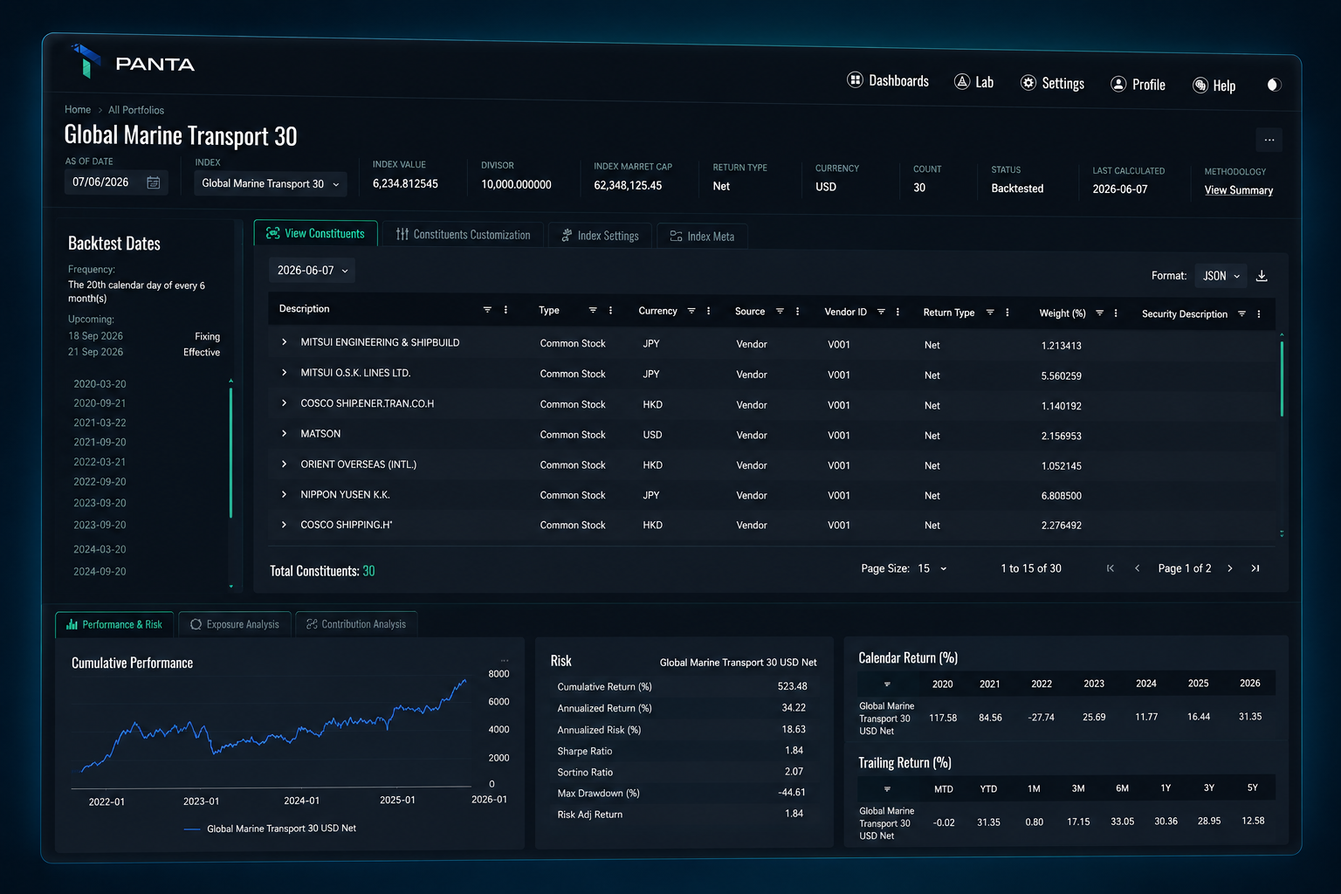Toggle the dark/light theme switch
Viewport: 1341px width, 894px height.
(1274, 85)
